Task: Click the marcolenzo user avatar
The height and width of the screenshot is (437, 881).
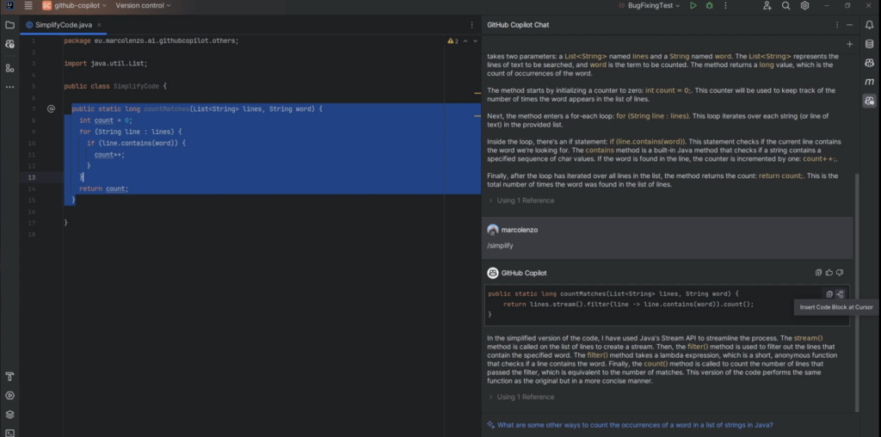Action: pos(493,230)
